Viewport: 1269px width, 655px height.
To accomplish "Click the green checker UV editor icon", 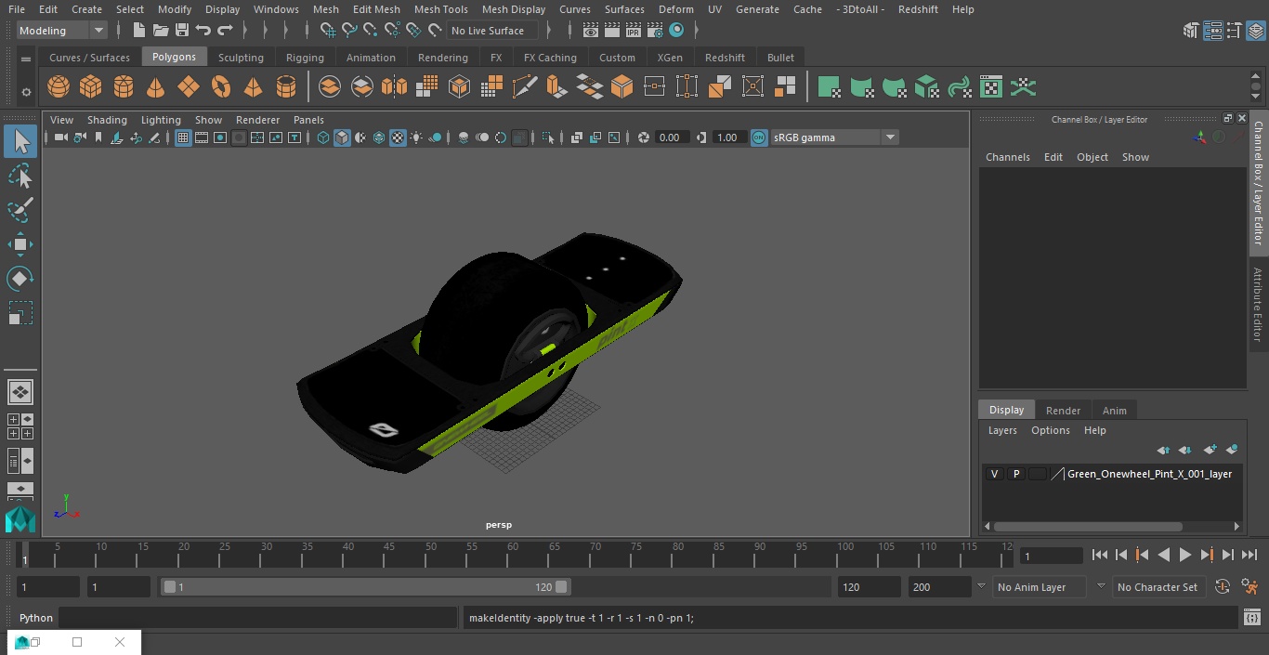I will pyautogui.click(x=991, y=87).
